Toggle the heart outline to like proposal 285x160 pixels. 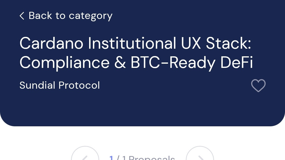[x=258, y=86]
